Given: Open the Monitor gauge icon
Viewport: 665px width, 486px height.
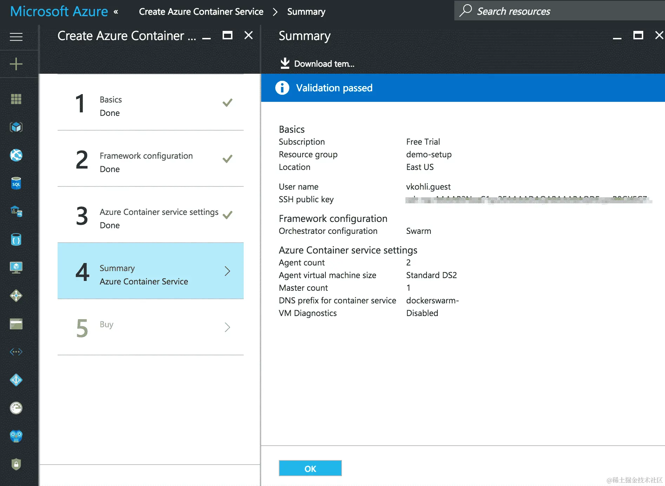Looking at the screenshot, I should [x=15, y=408].
